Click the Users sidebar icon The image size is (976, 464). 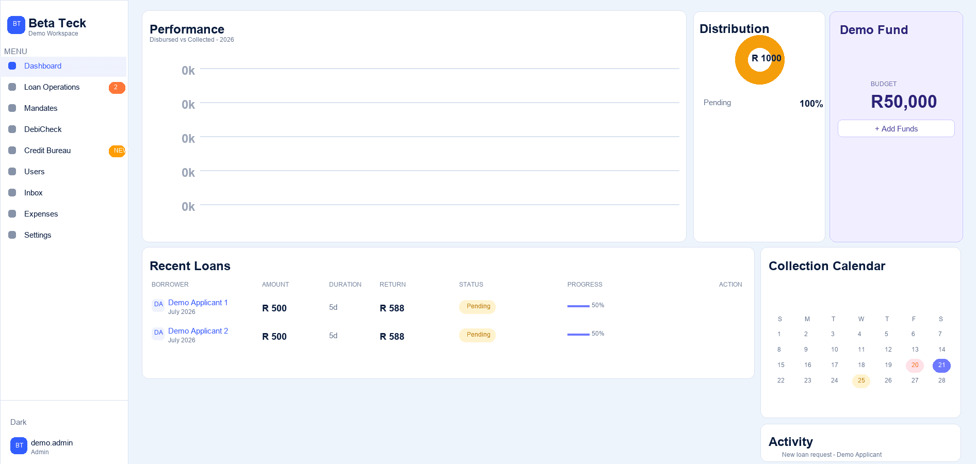point(12,172)
